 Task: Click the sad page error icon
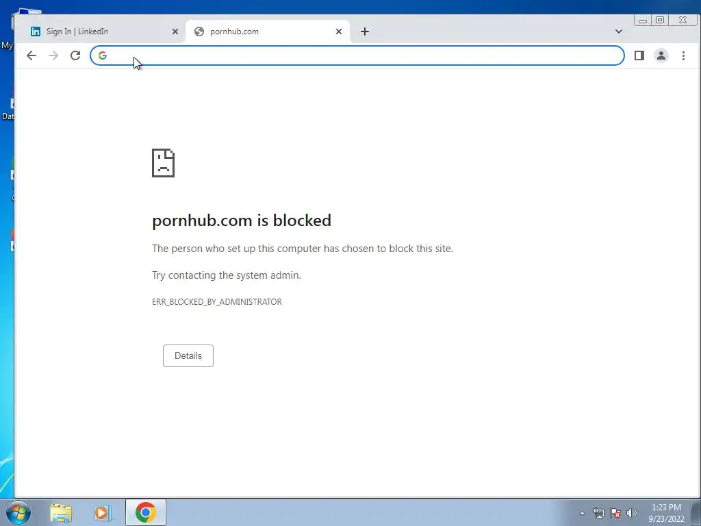click(x=163, y=163)
